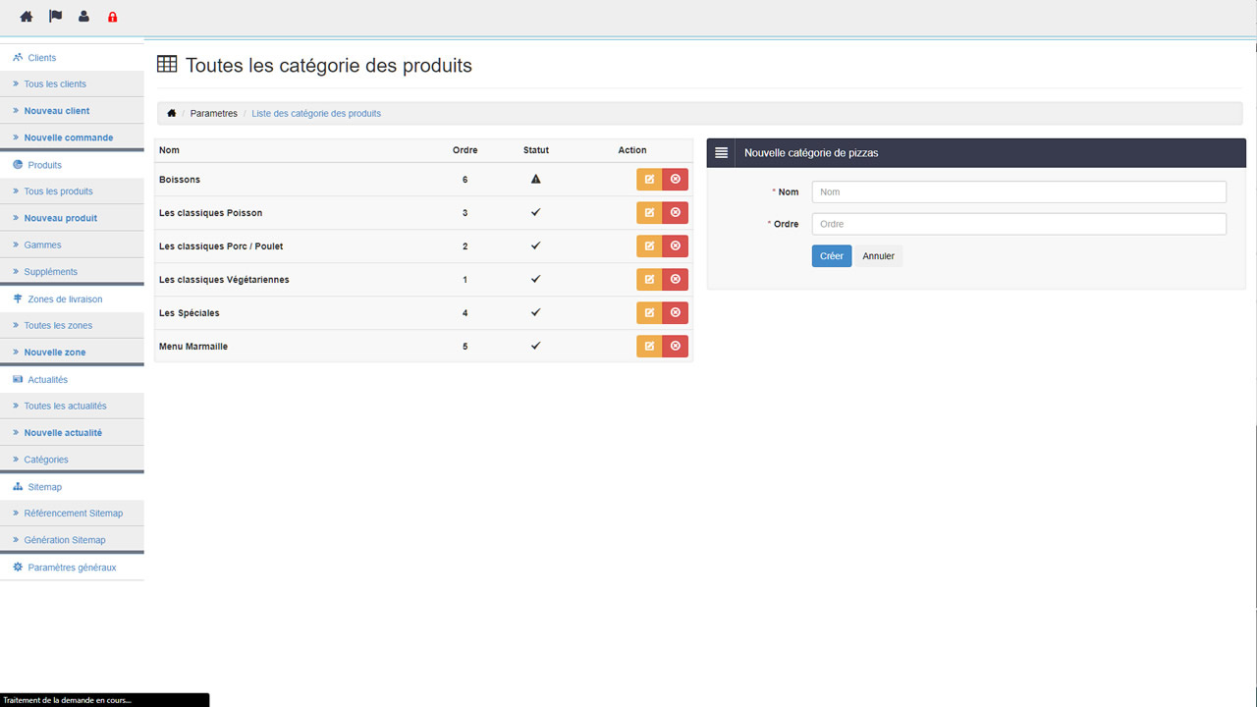Expand the Produits sidebar section
Screen dimensions: 1257x707
pos(44,165)
